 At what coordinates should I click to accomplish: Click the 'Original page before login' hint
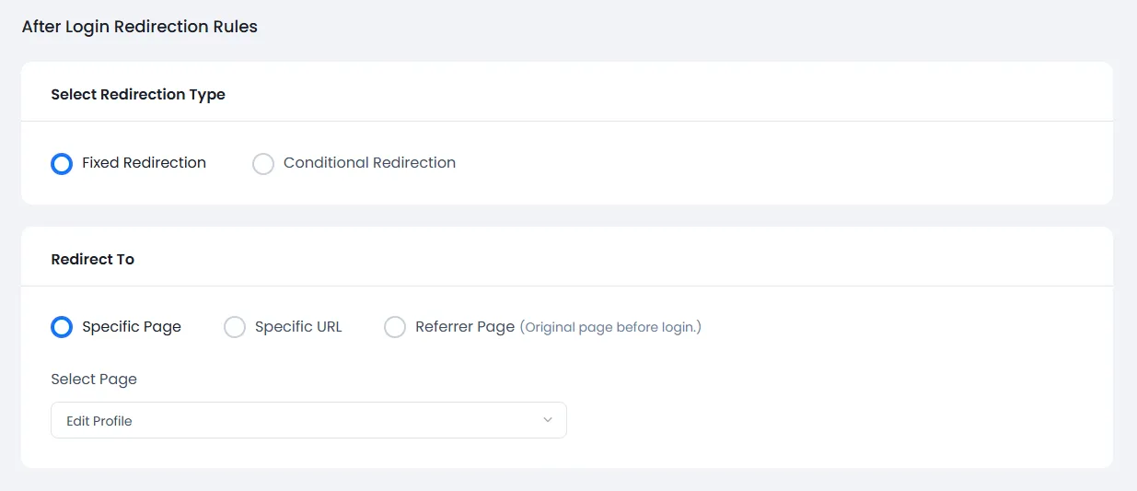[610, 327]
